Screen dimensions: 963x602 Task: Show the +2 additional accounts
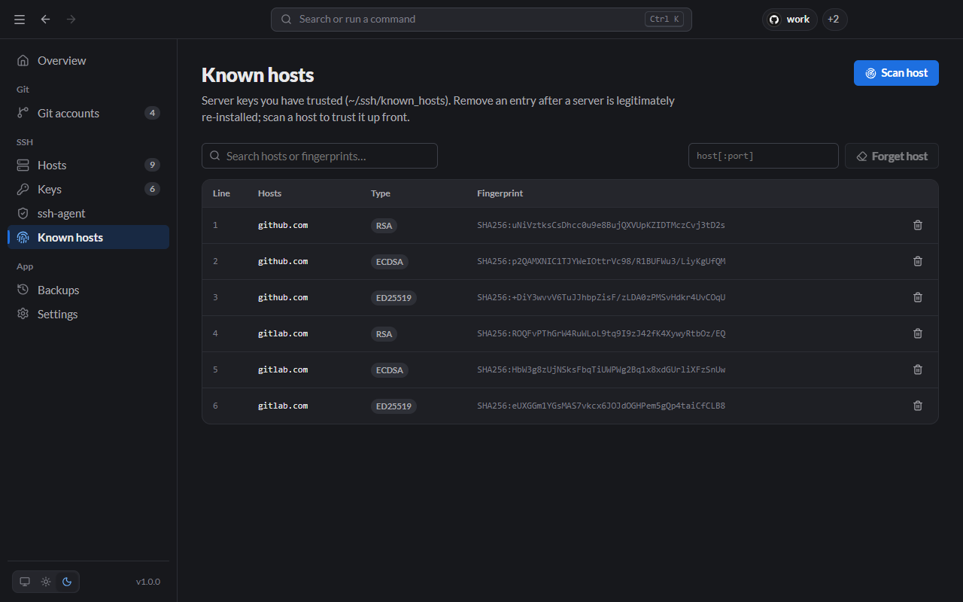pyautogui.click(x=834, y=20)
